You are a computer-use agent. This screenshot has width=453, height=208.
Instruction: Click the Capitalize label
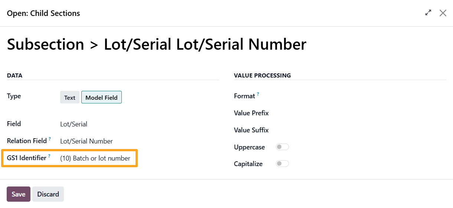[248, 164]
